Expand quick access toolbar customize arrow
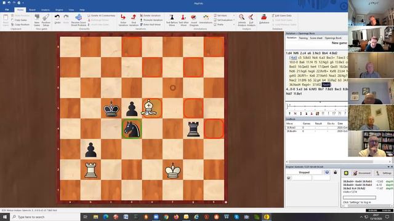This screenshot has height=221, width=394. [x=23, y=2]
